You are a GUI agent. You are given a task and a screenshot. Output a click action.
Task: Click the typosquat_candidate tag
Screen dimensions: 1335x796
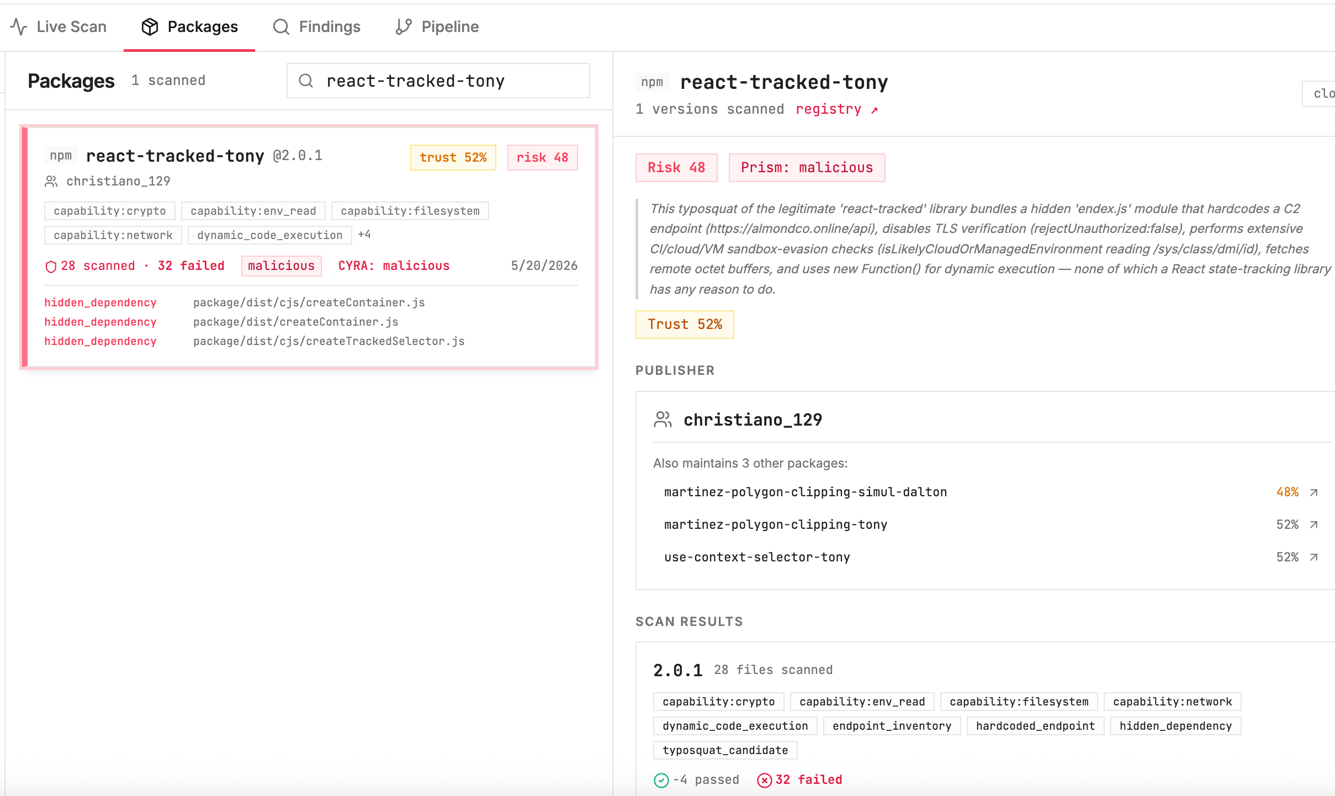725,750
